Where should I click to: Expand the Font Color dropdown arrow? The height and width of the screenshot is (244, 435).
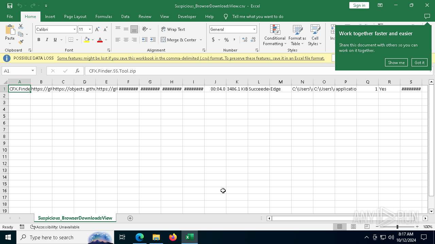pos(106,40)
